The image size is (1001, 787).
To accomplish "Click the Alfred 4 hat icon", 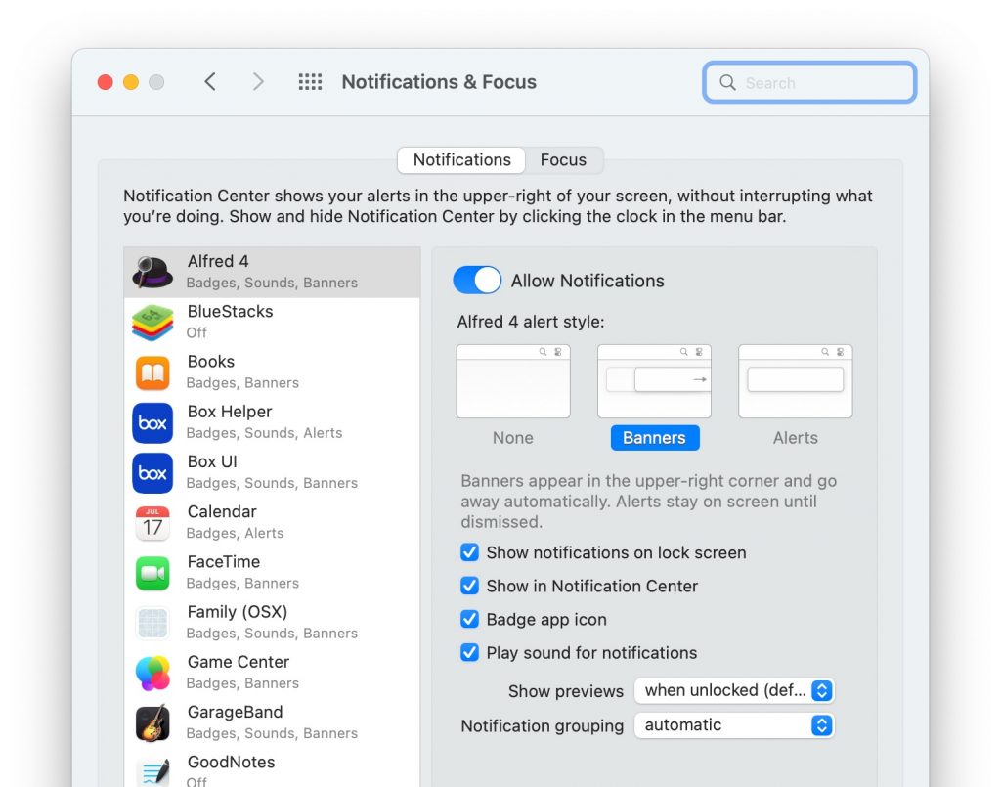I will click(x=152, y=272).
